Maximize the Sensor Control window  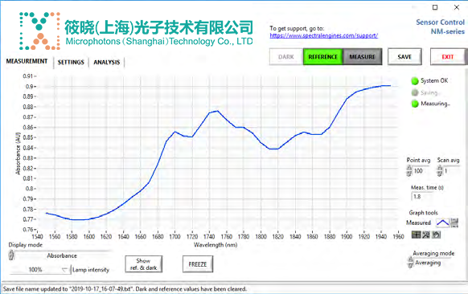(435, 7)
